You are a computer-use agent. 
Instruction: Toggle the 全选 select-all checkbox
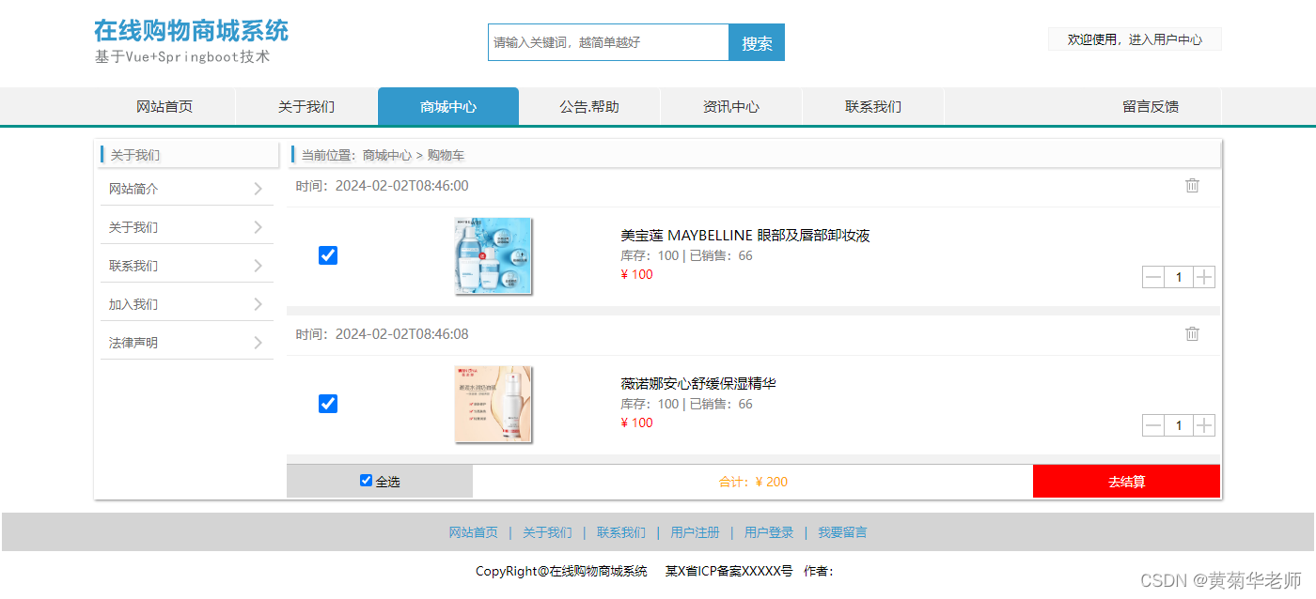tap(367, 481)
